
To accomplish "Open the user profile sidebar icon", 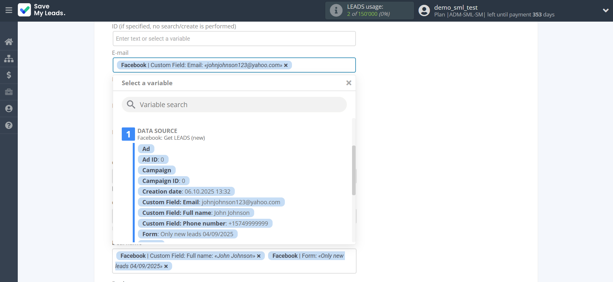I will coord(9,109).
